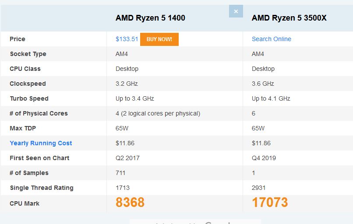Screen dimensions: 353x224
Task: Select the 3.6 GHz clockspeed value
Action: (x=263, y=84)
